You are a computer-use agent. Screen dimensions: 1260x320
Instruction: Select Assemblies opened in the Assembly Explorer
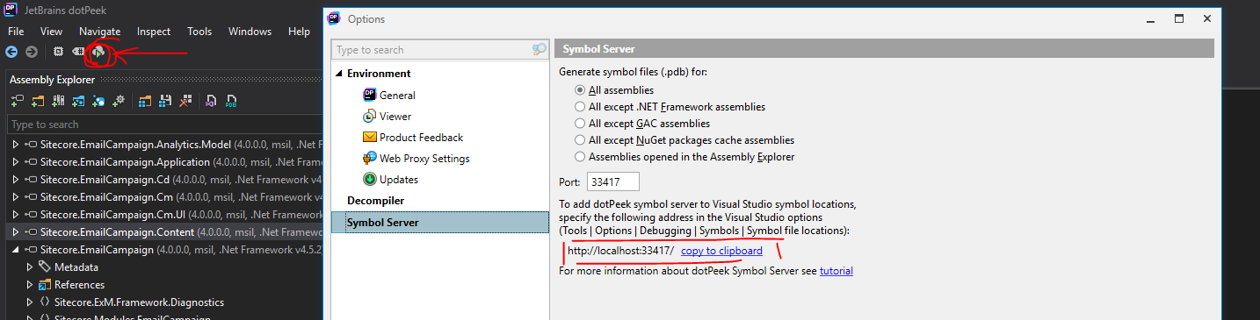[579, 157]
